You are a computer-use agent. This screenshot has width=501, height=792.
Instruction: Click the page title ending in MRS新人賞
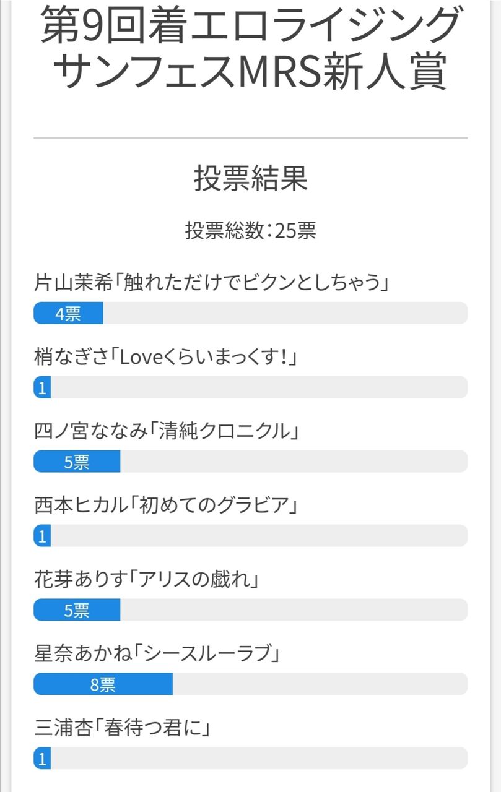tap(250, 49)
